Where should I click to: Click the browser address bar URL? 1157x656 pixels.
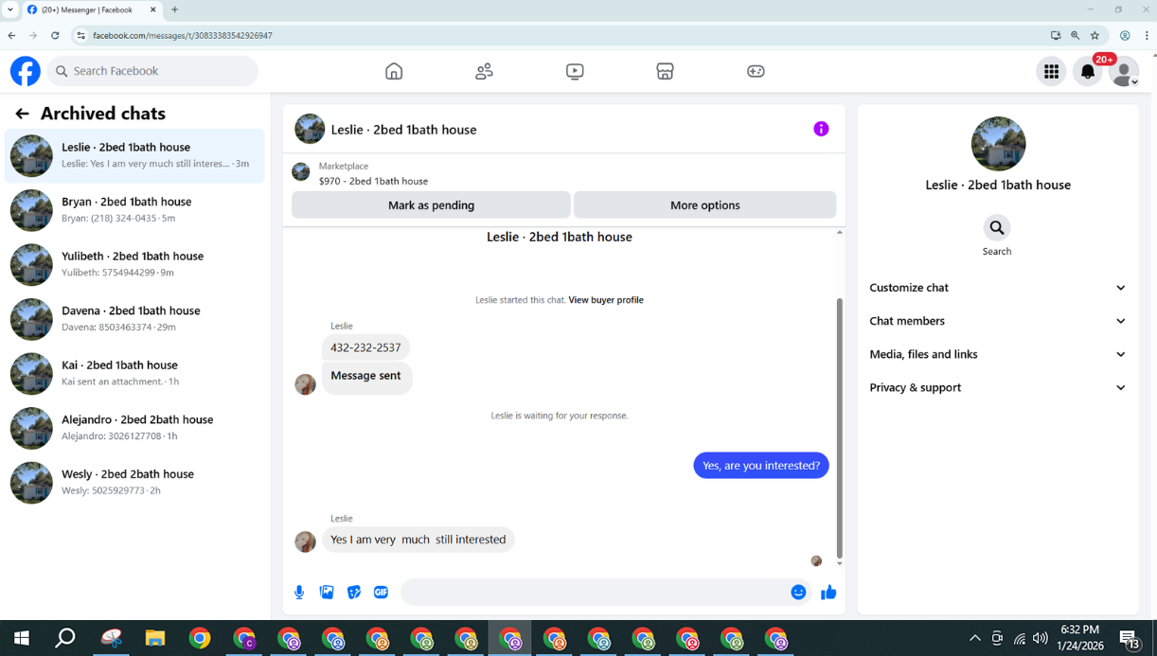tap(183, 35)
